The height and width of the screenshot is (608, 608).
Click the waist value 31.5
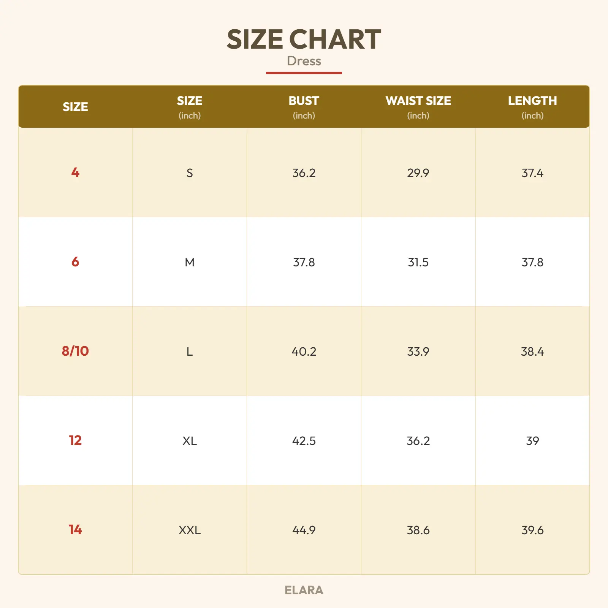point(418,262)
